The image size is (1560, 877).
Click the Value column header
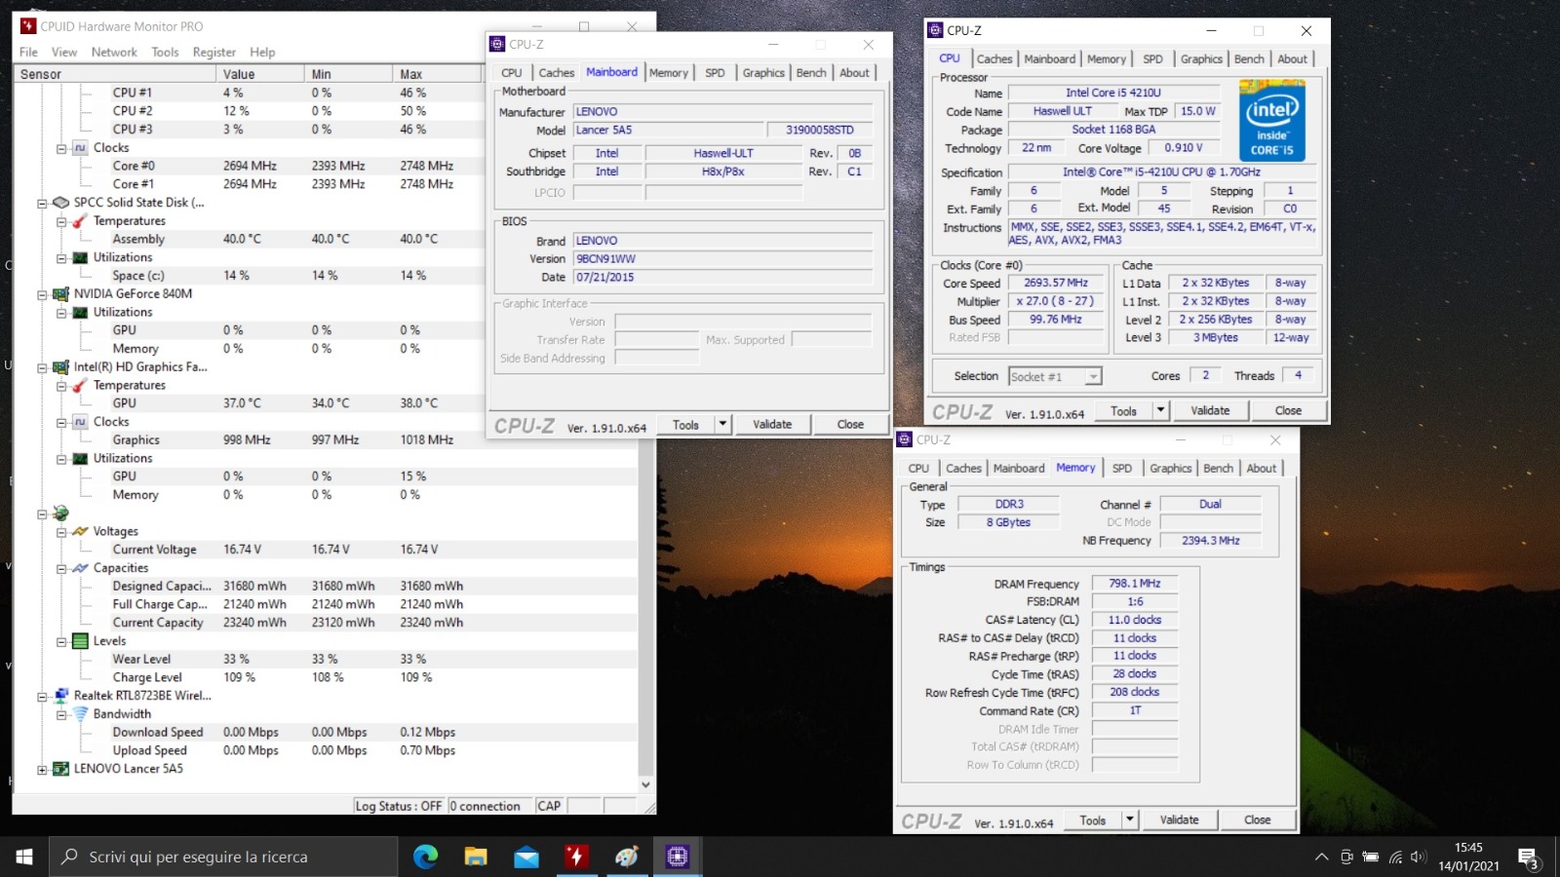point(259,74)
